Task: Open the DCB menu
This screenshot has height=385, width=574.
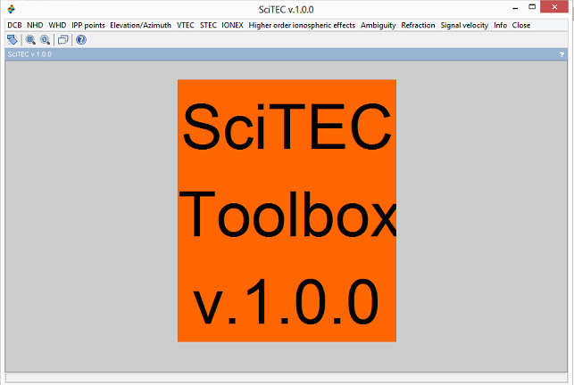Action: [14, 25]
